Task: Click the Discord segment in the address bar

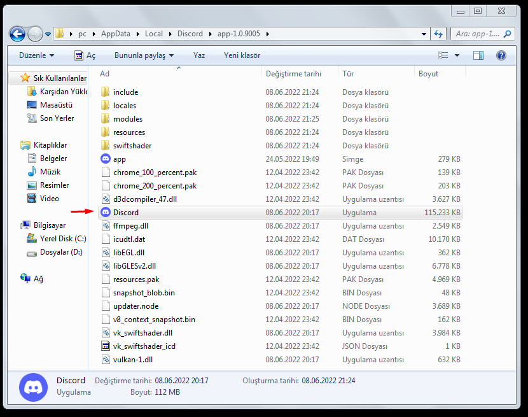Action: 190,34
